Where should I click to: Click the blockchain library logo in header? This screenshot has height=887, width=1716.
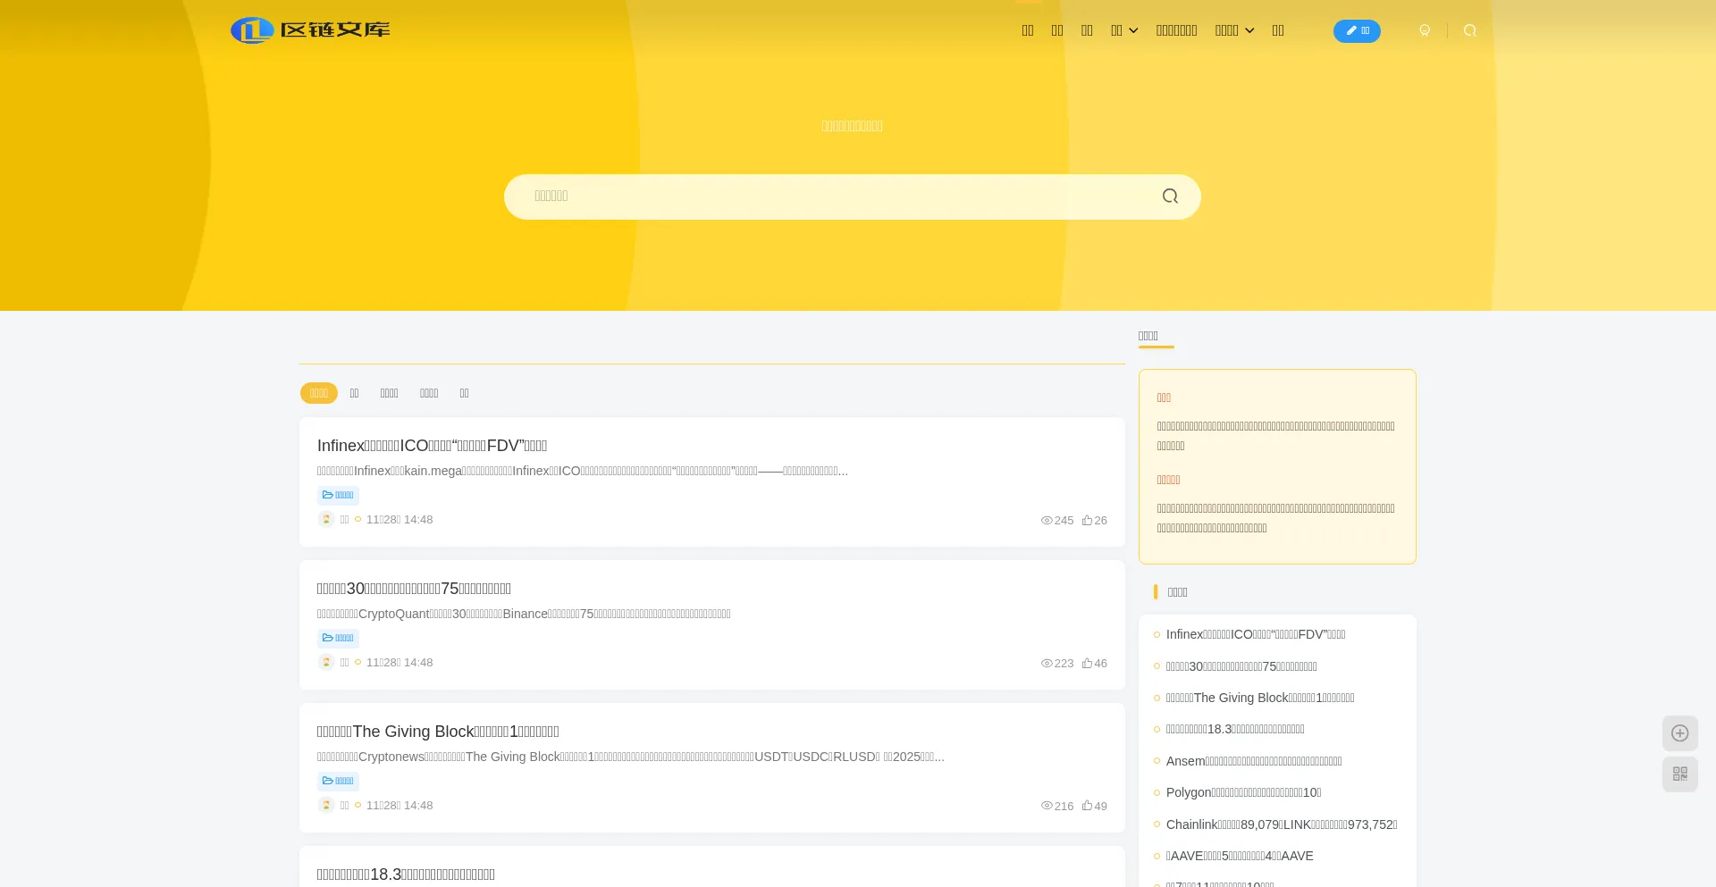pyautogui.click(x=310, y=30)
